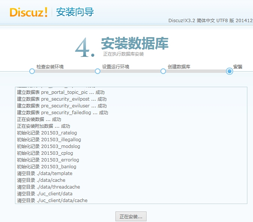Viewport: 253px width, 222px height.
Task: Click log line 201503_modslog
Action: point(48,146)
